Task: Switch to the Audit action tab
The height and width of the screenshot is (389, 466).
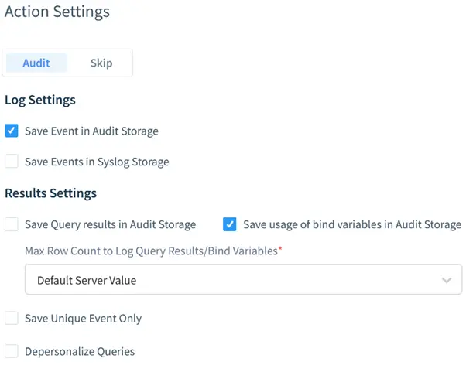Action: click(36, 63)
